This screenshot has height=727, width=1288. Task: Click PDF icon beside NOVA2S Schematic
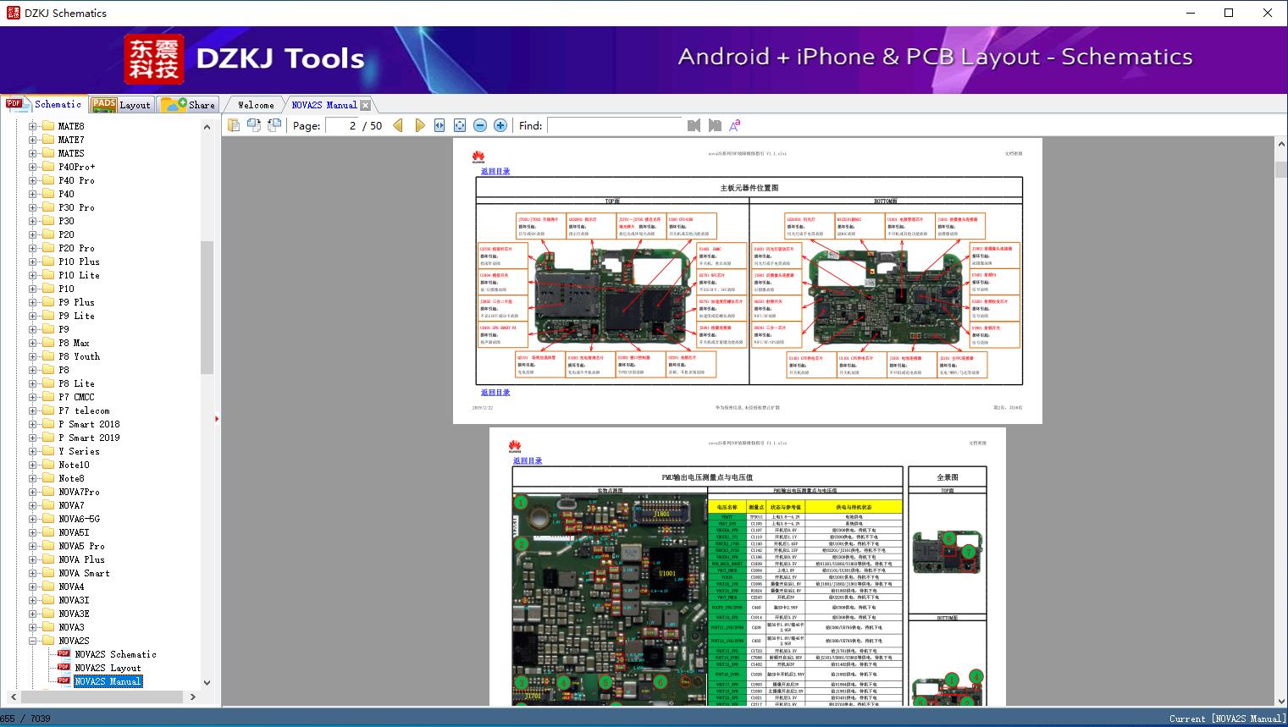[x=64, y=654]
